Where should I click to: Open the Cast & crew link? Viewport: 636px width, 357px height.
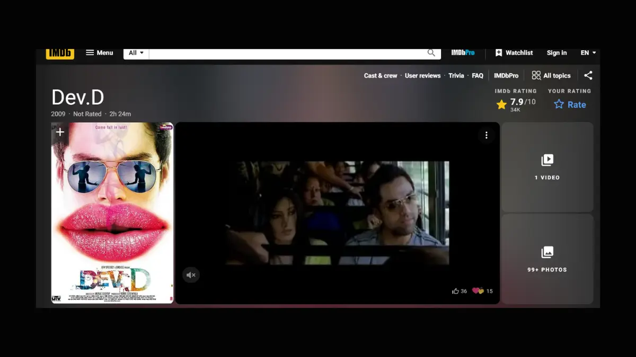[x=380, y=76]
